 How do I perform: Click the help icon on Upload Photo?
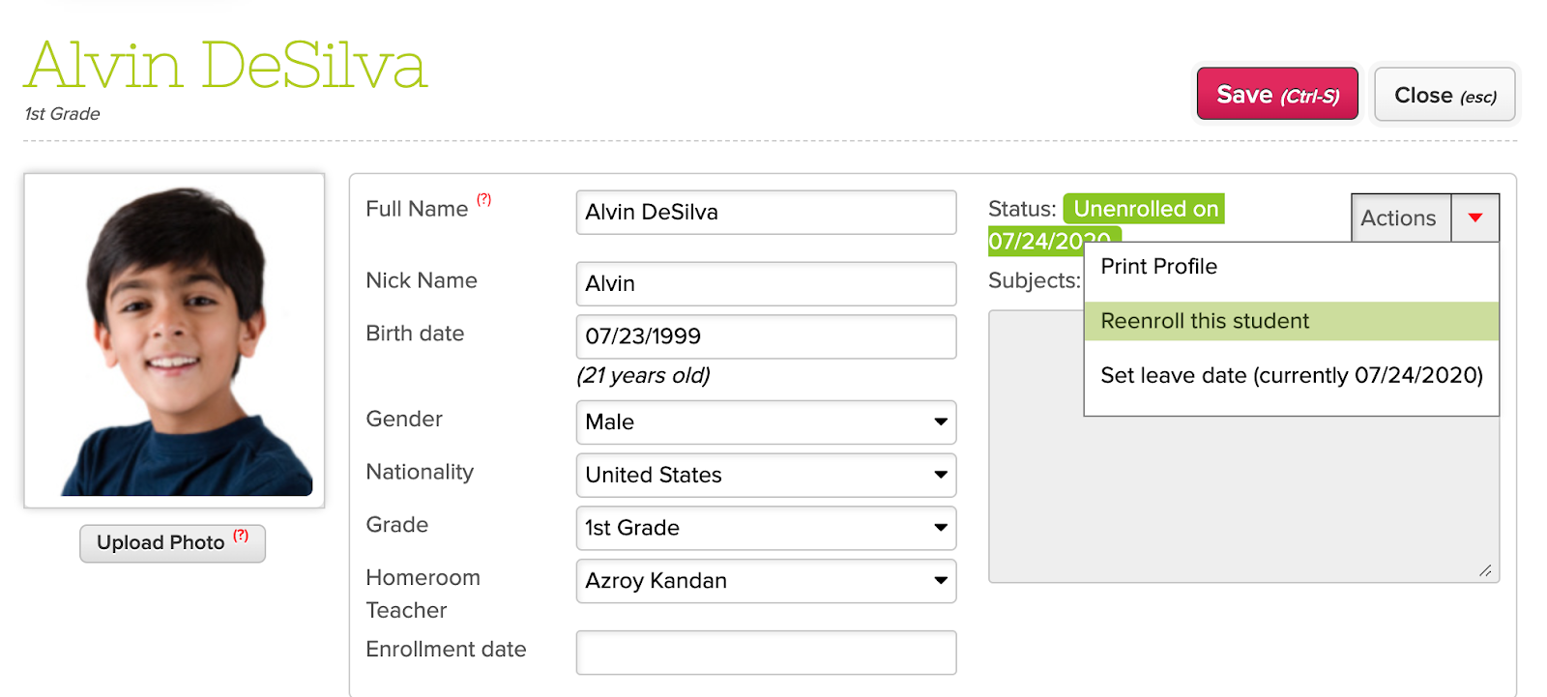coord(241,536)
